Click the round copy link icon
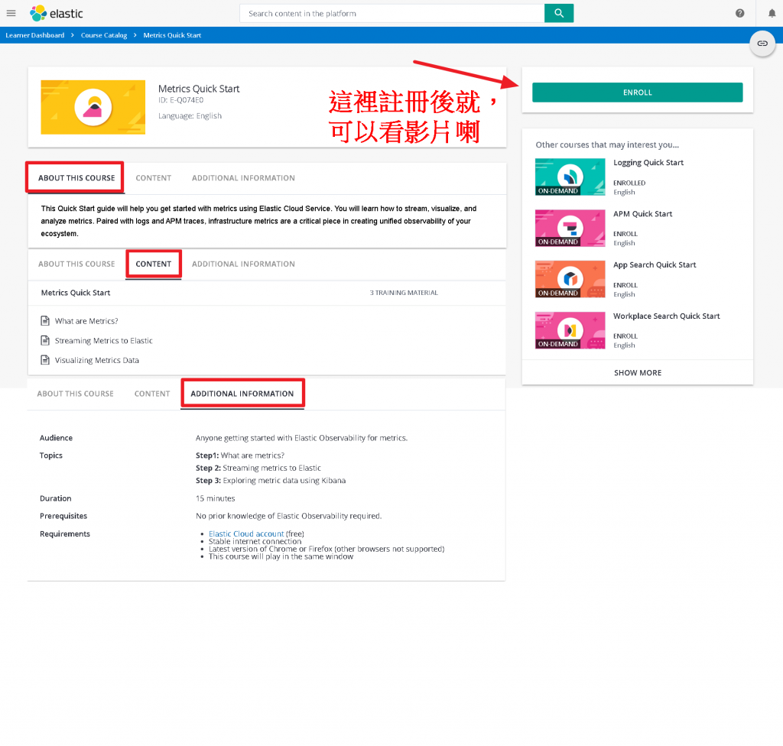This screenshot has width=783, height=746. point(762,44)
